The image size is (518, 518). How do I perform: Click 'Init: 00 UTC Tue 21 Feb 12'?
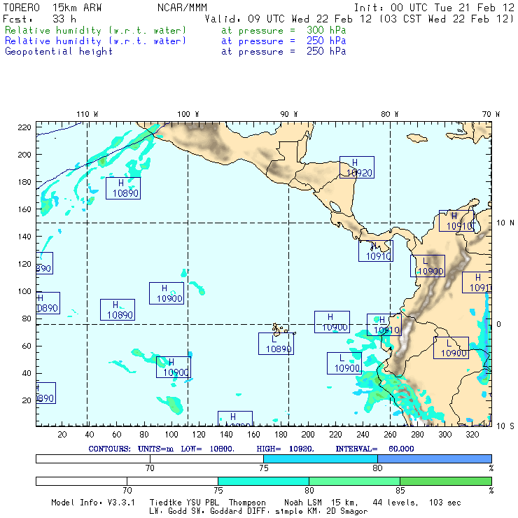pos(434,8)
